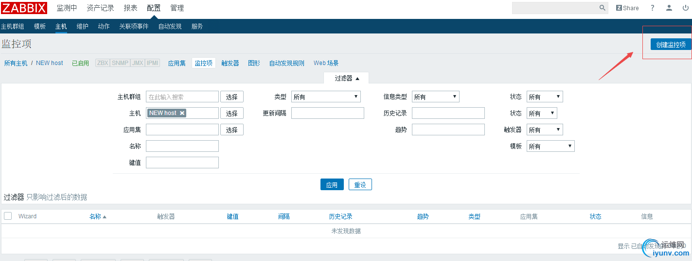
Task: Open the NEW host breadcrumb link
Action: click(50, 63)
